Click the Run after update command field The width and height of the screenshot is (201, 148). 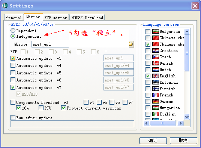[x=72, y=124]
